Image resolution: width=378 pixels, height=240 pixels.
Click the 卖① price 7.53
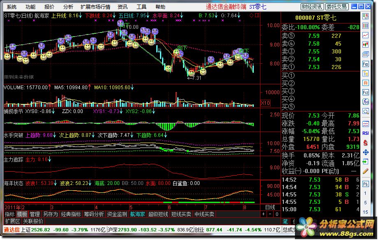click(314, 67)
